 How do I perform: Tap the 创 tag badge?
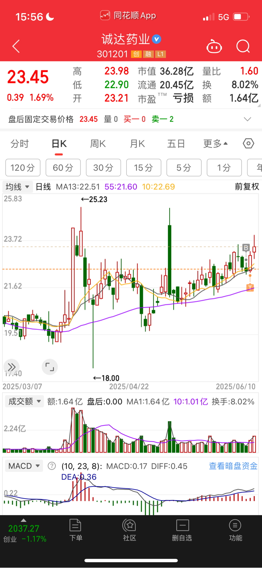click(x=136, y=54)
